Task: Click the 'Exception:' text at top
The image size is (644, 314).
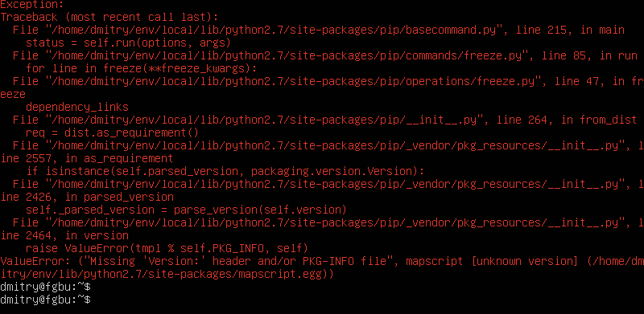Action: coord(32,5)
